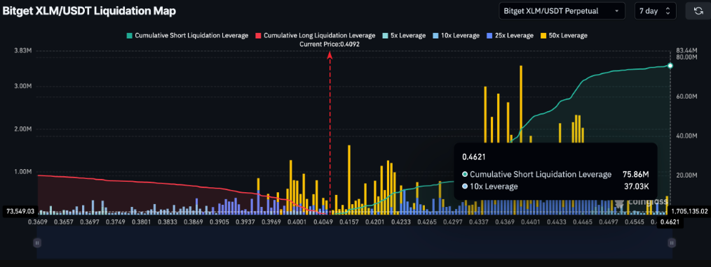
Task: Click the 3.83M left axis label
Action: [23, 50]
